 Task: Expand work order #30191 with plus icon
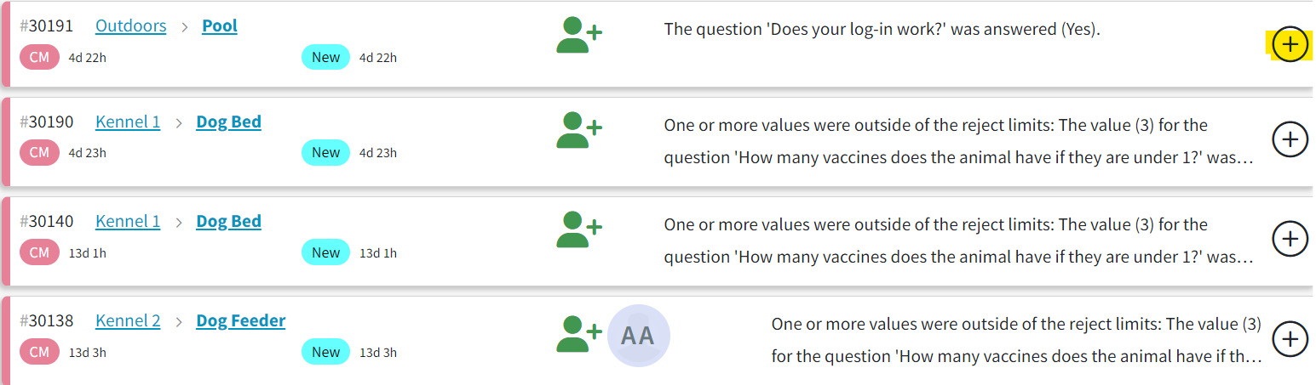[1290, 44]
